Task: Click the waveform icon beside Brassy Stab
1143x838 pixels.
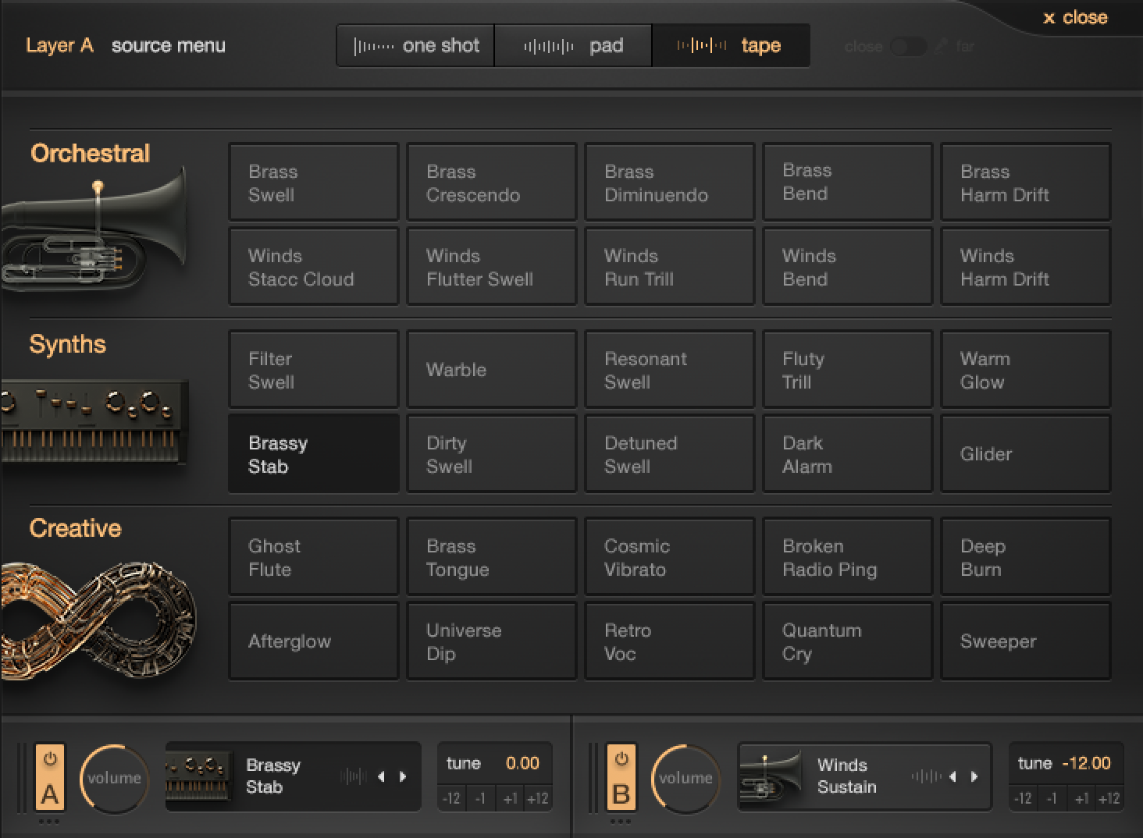Action: click(353, 776)
